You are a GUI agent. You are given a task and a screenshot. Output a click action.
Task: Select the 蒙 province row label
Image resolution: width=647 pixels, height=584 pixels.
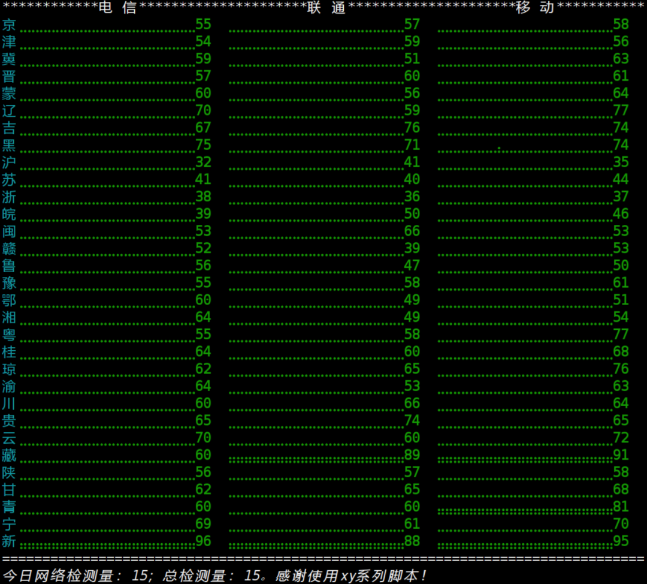[x=9, y=94]
